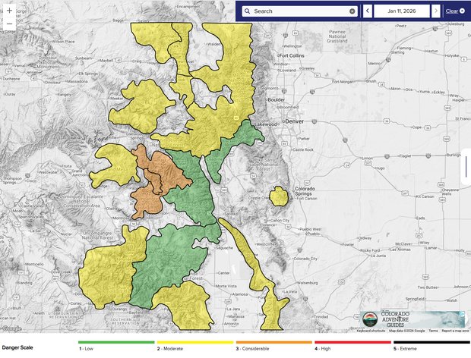471x358 pixels.
Task: Click the yellow zone near Colorado Springs
Action: tap(279, 196)
